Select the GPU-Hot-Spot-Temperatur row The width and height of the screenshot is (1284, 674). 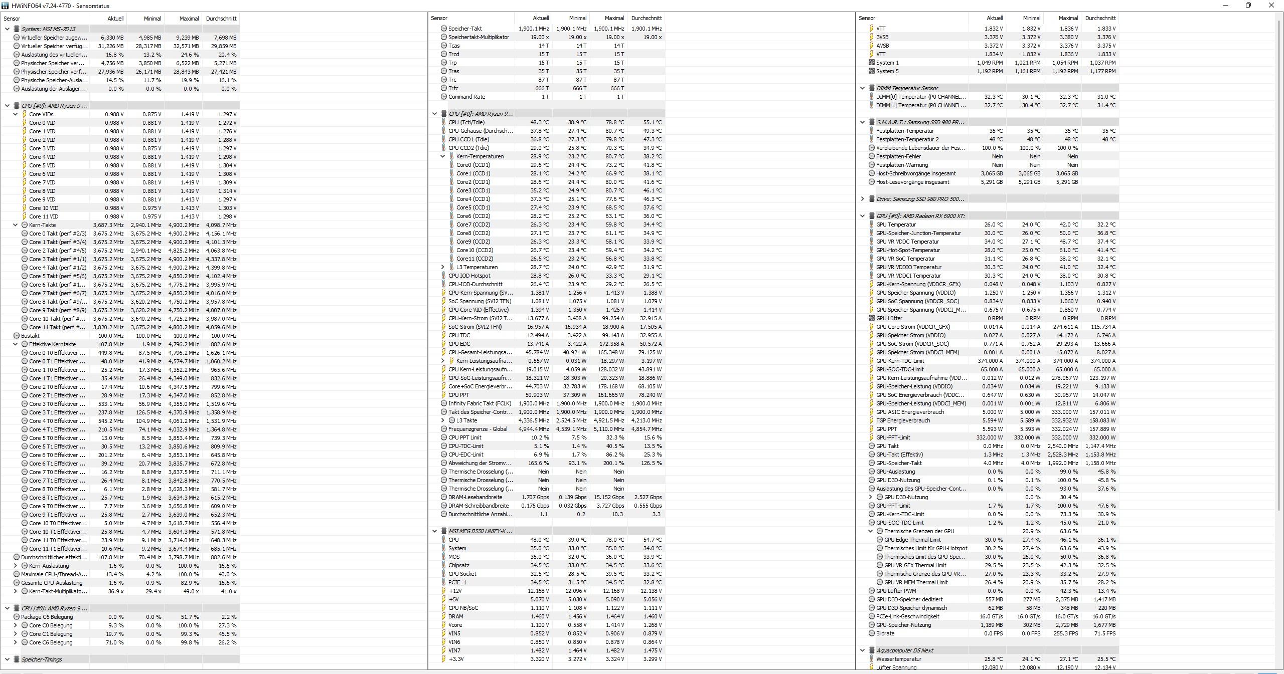[908, 250]
